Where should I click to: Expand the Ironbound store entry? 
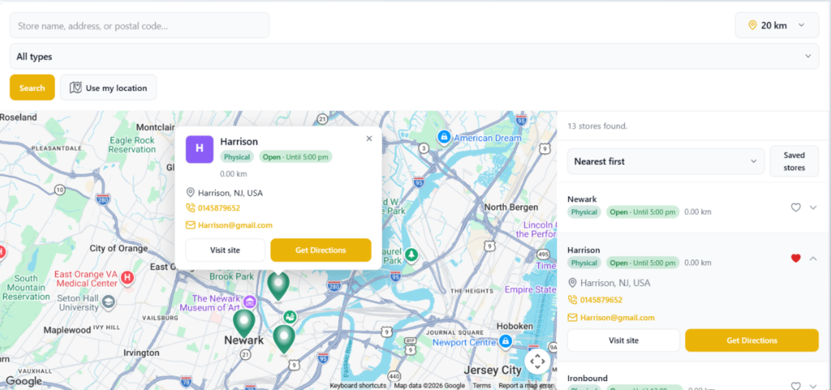pos(813,386)
